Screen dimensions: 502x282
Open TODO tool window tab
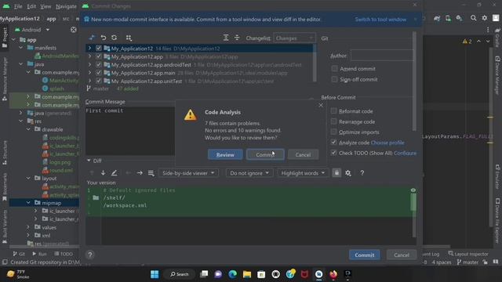tap(64, 254)
